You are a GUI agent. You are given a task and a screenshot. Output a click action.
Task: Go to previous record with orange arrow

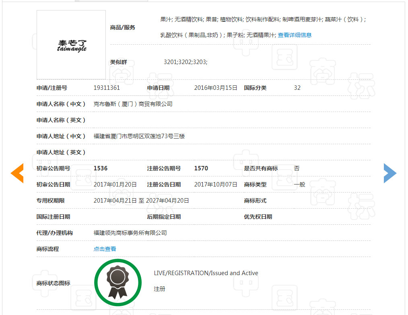pos(17,173)
